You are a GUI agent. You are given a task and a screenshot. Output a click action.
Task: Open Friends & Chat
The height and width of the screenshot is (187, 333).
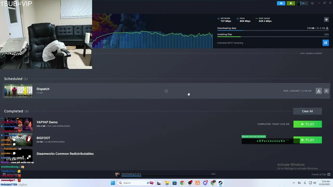coord(321,174)
